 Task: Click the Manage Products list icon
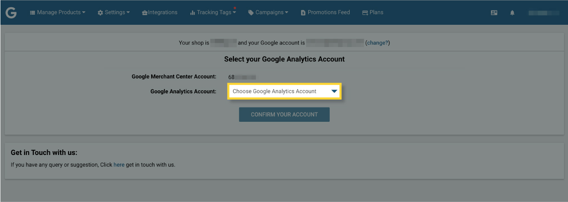32,13
